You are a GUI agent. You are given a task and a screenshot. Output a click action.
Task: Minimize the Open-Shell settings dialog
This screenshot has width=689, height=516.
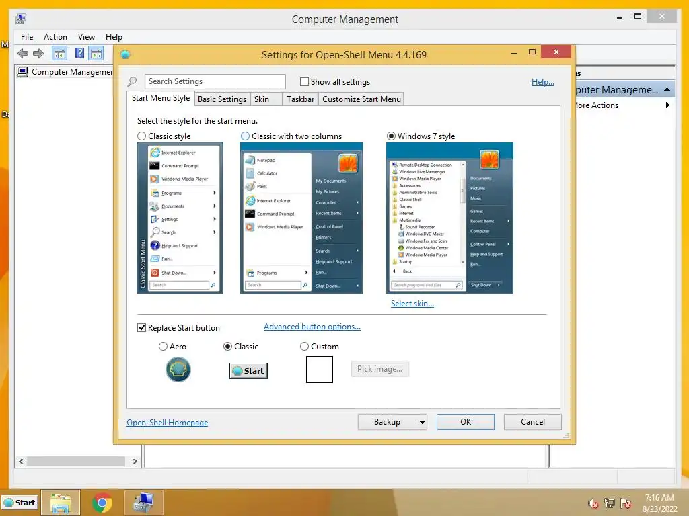point(513,52)
